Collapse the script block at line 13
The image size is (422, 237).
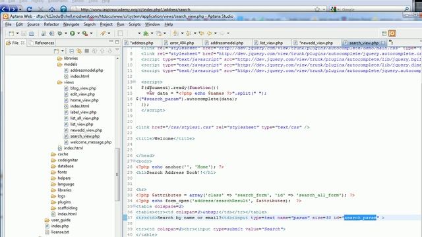[x=135, y=82]
